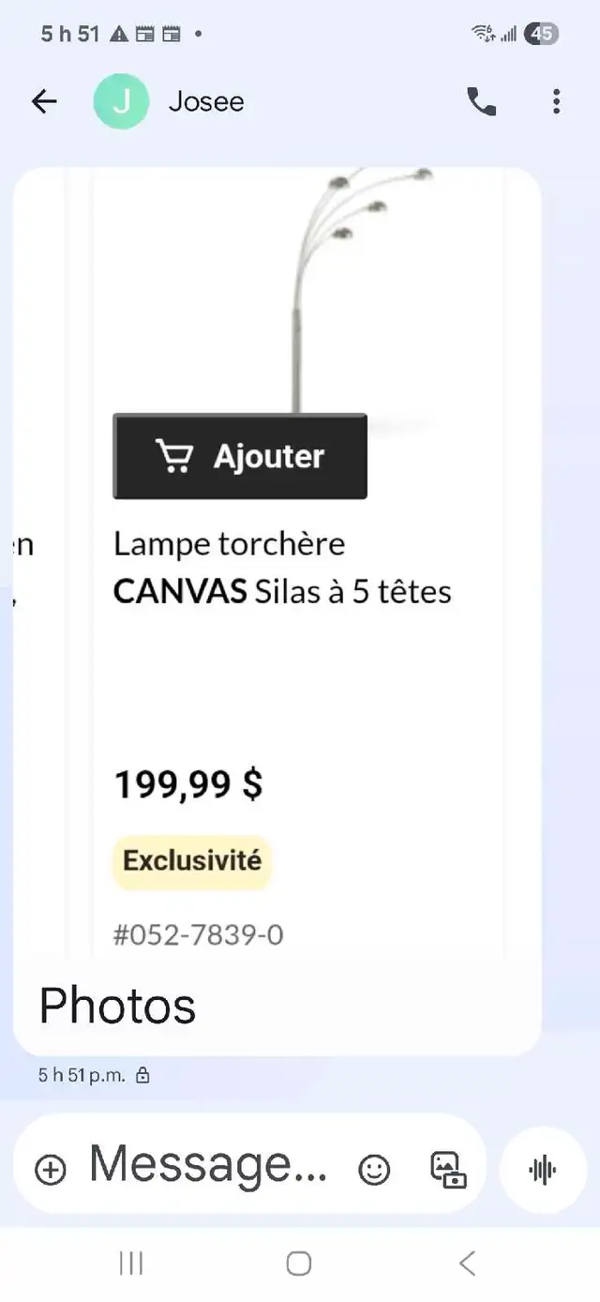Go to home via navigation bar
The image size is (600, 1302).
[299, 1264]
